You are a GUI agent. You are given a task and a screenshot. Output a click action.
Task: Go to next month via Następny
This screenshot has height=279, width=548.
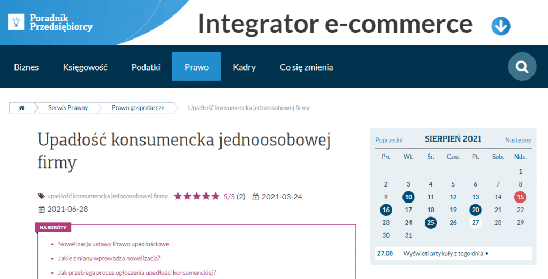[517, 140]
